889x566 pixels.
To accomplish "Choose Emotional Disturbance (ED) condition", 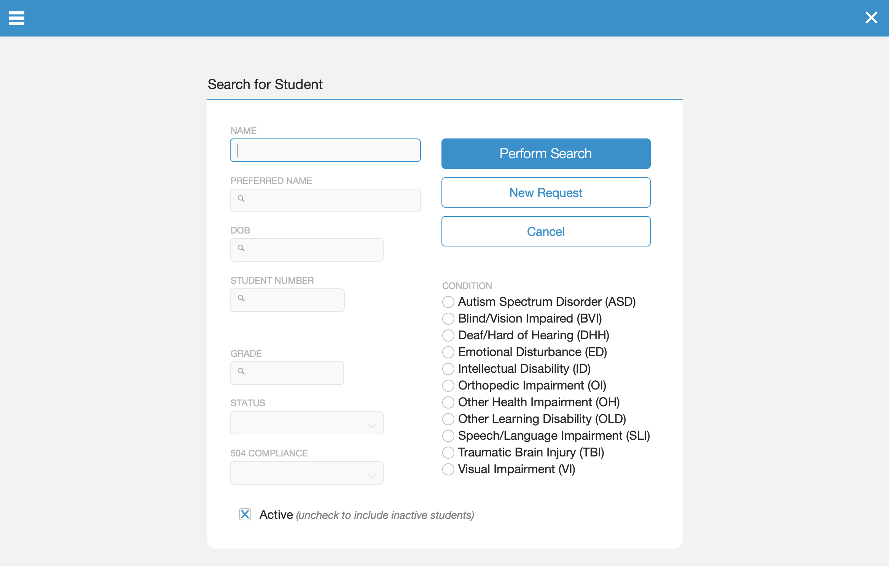I will coord(448,352).
